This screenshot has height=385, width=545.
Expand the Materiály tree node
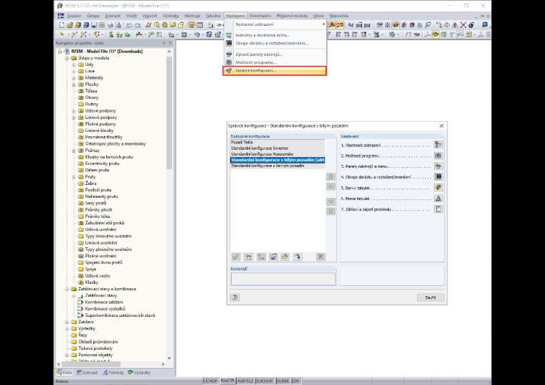[74, 78]
